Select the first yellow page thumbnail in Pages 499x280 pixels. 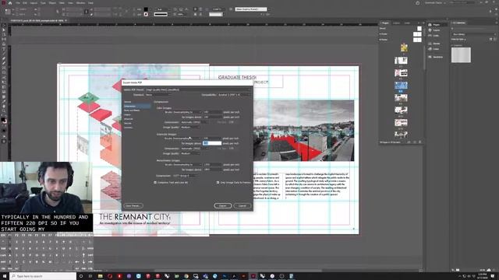click(x=404, y=48)
